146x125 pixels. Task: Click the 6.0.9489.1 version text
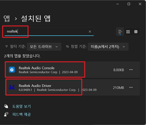25,90
